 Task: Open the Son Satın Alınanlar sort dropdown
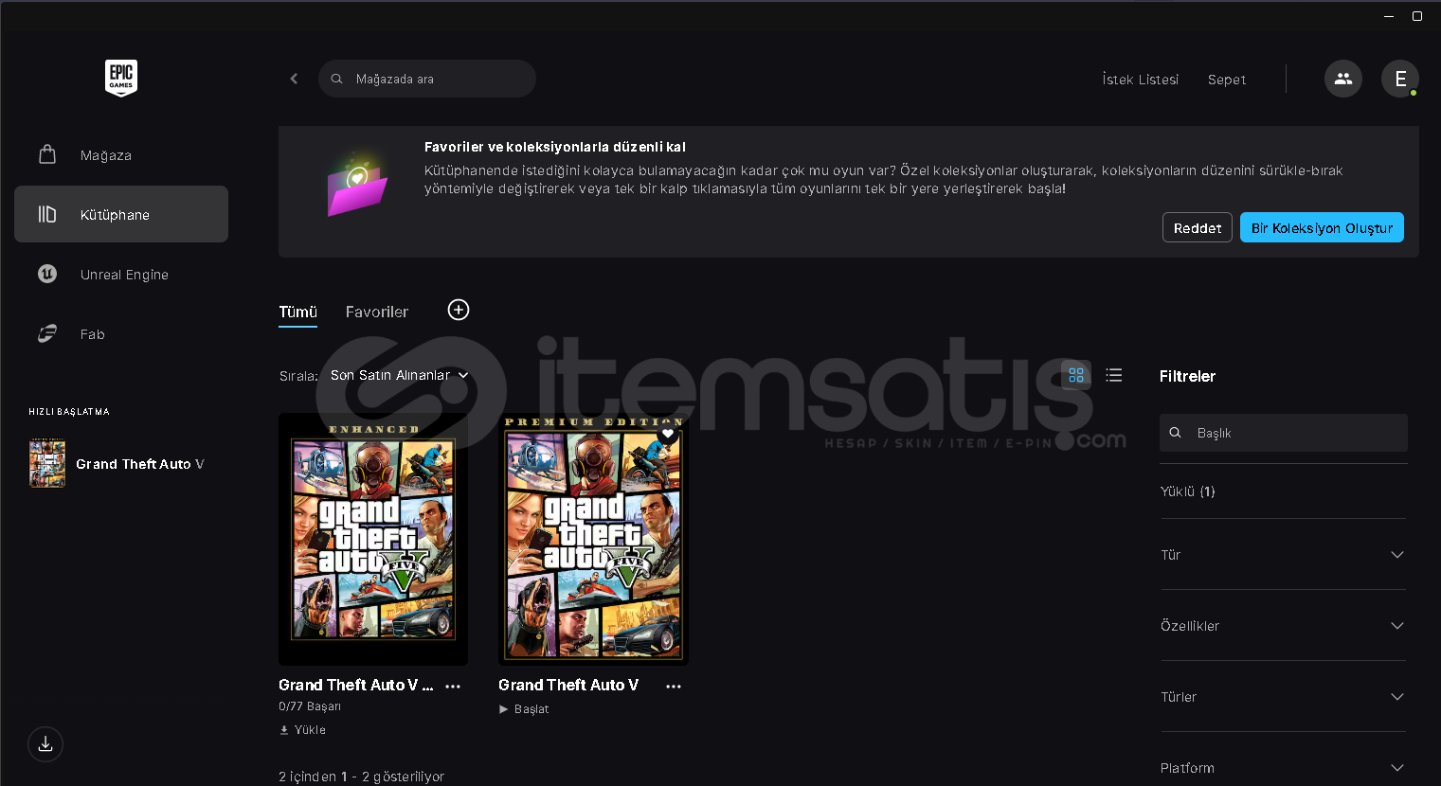coord(400,375)
